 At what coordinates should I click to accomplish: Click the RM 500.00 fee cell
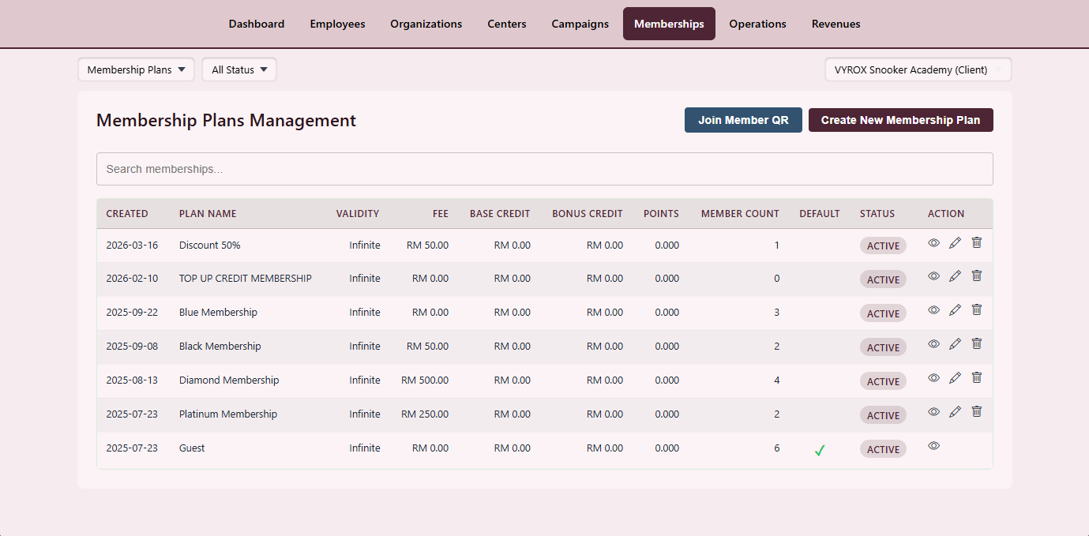[425, 380]
